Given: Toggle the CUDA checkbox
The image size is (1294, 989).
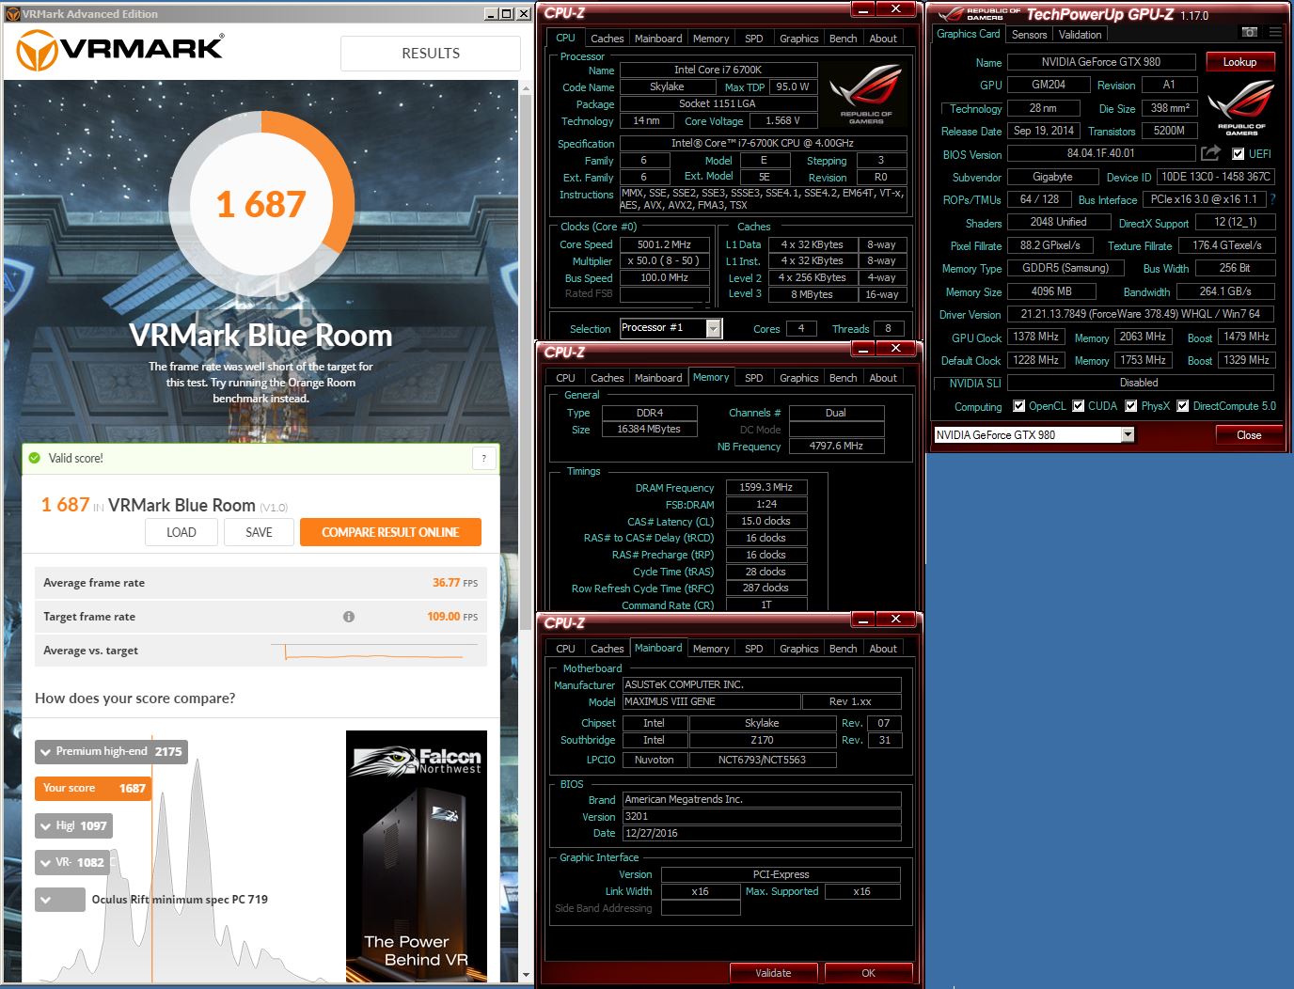Looking at the screenshot, I should (1078, 406).
